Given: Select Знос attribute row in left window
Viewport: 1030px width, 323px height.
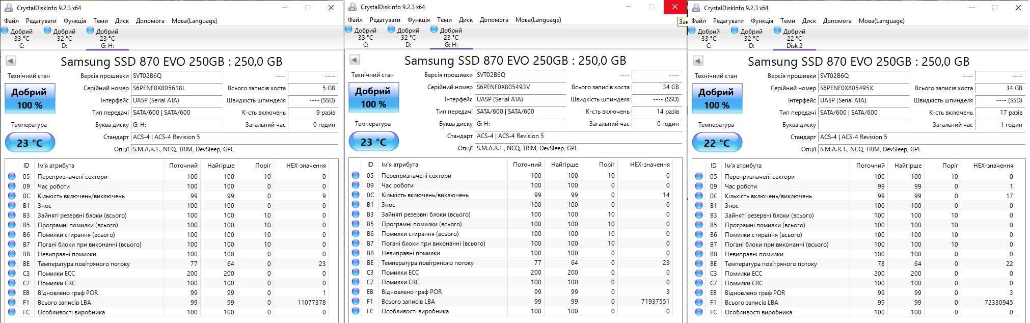Looking at the screenshot, I should 167,206.
